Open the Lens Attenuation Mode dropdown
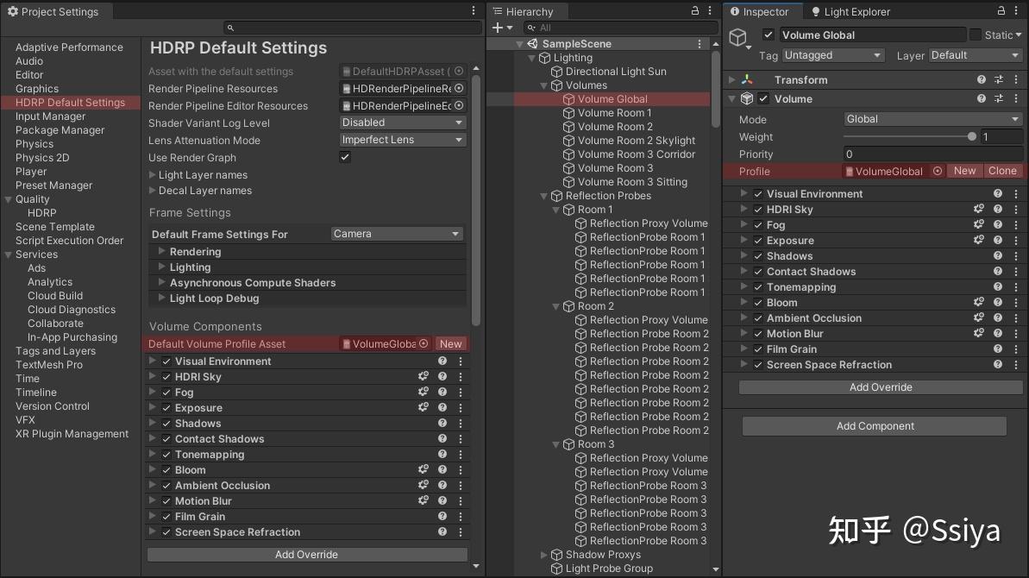This screenshot has height=578, width=1029. (x=403, y=140)
